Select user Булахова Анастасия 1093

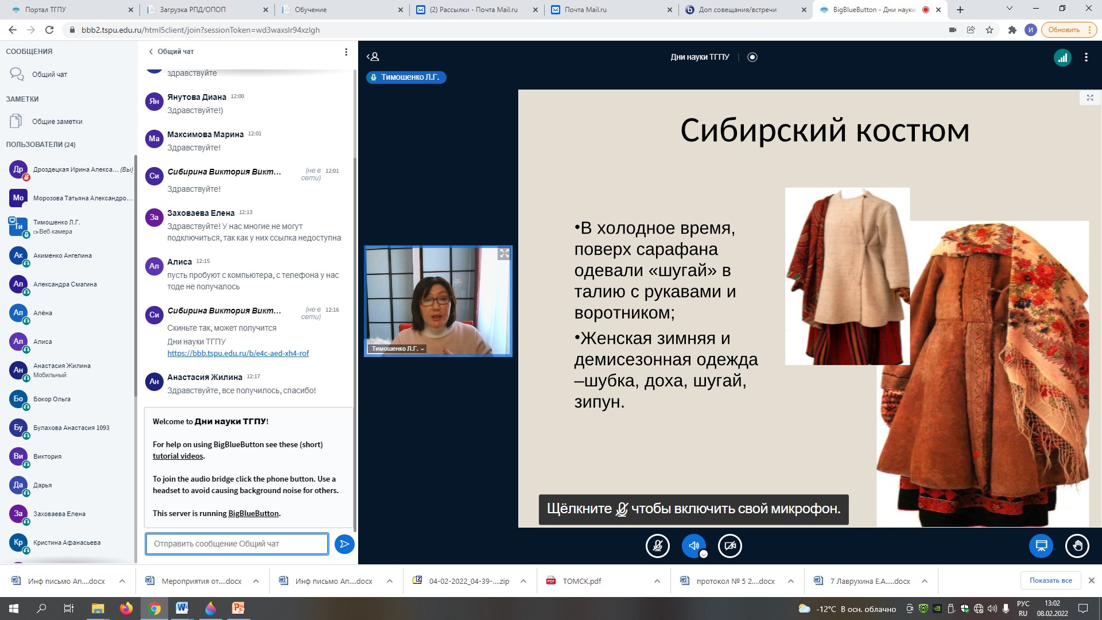point(70,428)
